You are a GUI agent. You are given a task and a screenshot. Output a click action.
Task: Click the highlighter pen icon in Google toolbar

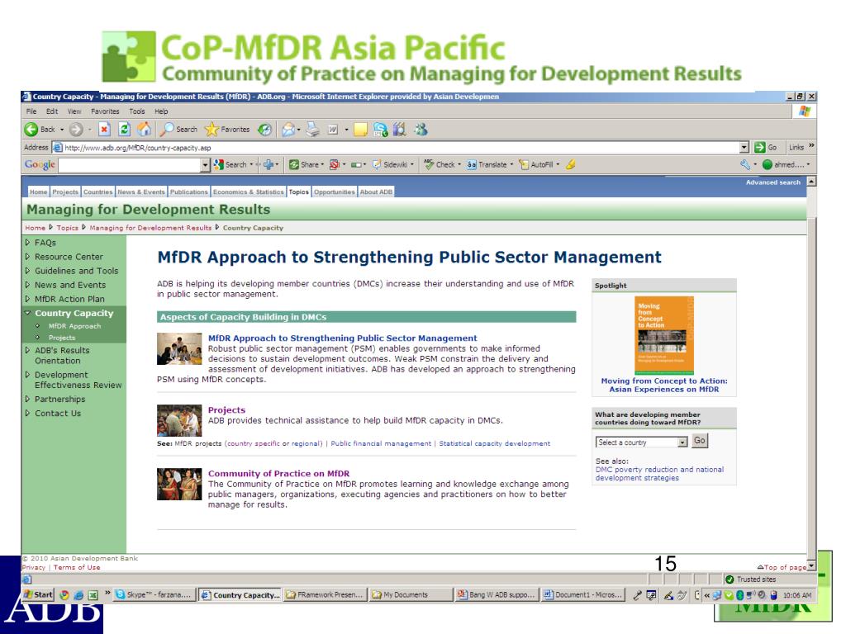(x=570, y=165)
